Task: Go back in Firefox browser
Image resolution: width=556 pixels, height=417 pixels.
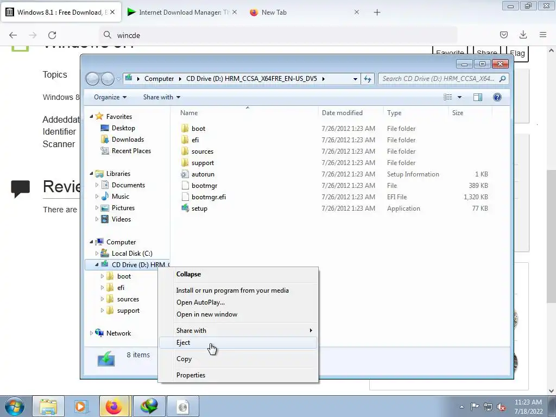Action: 13,35
